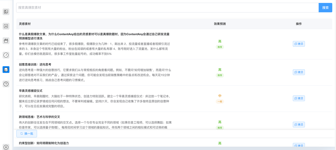Viewport: 336px width, 150px height.
Task: Click the 创意思维训练：逆向思考 title
Action: (35, 64)
